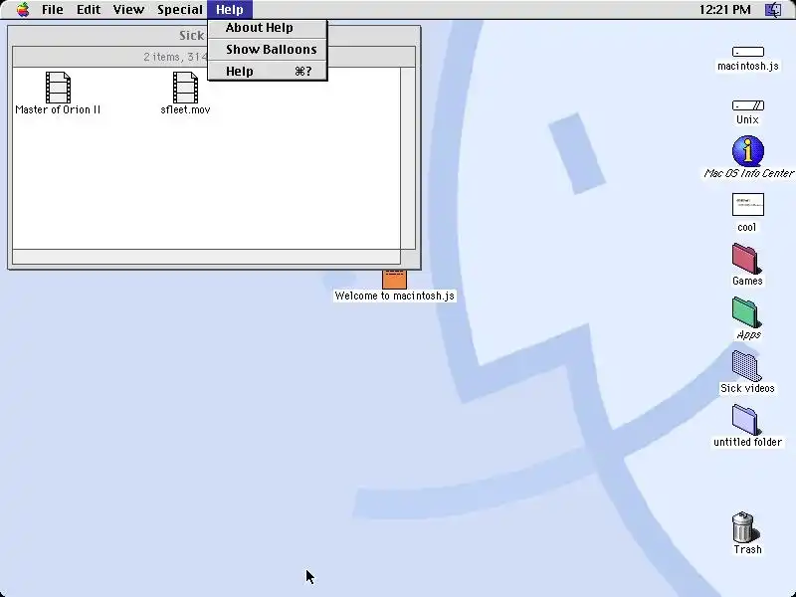This screenshot has height=597, width=796.
Task: Choose About Help from the Help menu
Action: tap(267, 28)
